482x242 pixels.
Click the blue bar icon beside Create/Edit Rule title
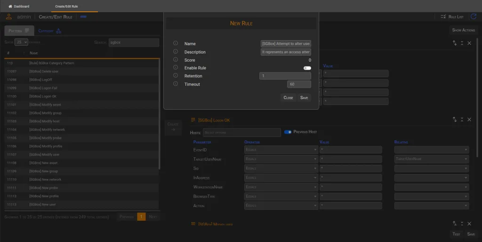point(83,16)
